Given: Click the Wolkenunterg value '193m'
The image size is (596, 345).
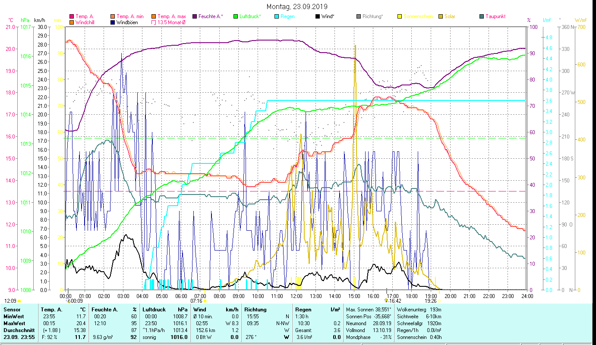Looking at the screenshot, I should pos(436,310).
